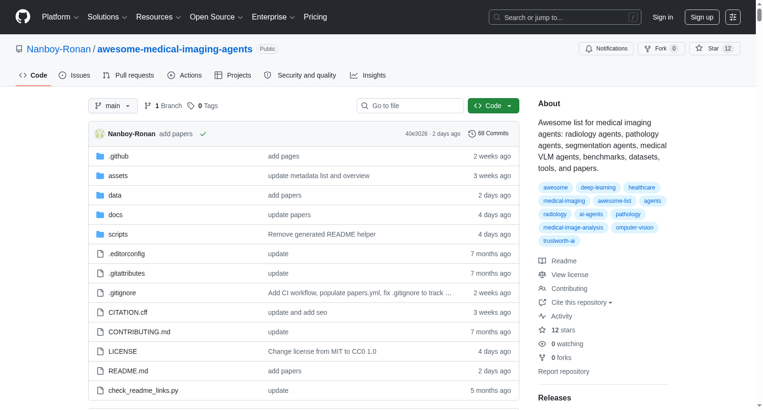Select the LICENSE file icon
763x410 pixels.
point(100,351)
